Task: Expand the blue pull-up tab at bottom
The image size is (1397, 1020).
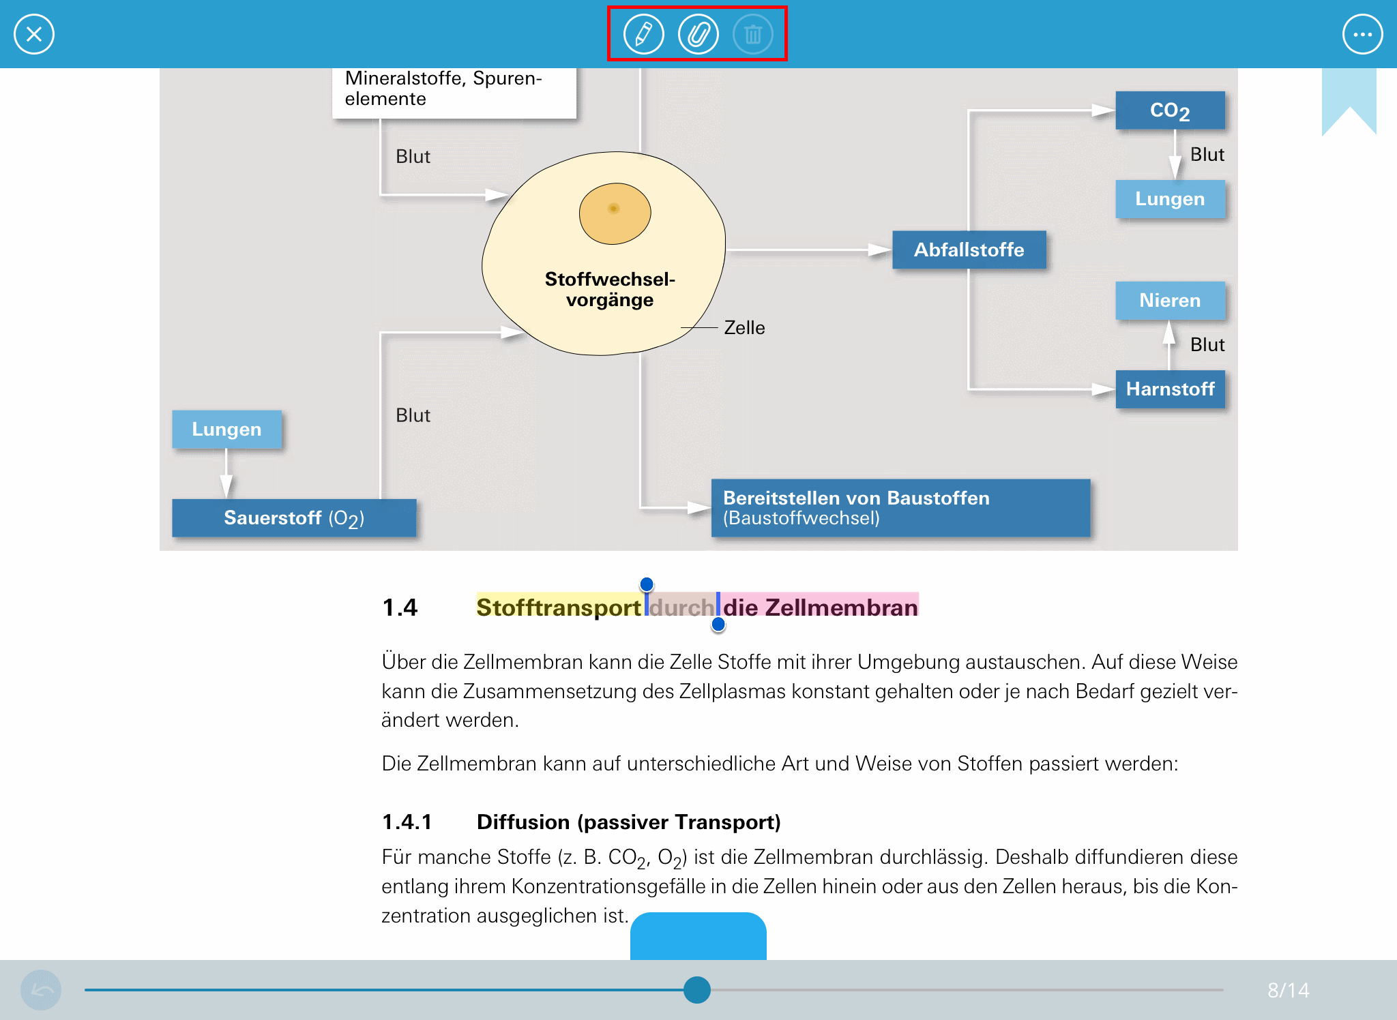Action: (x=698, y=936)
